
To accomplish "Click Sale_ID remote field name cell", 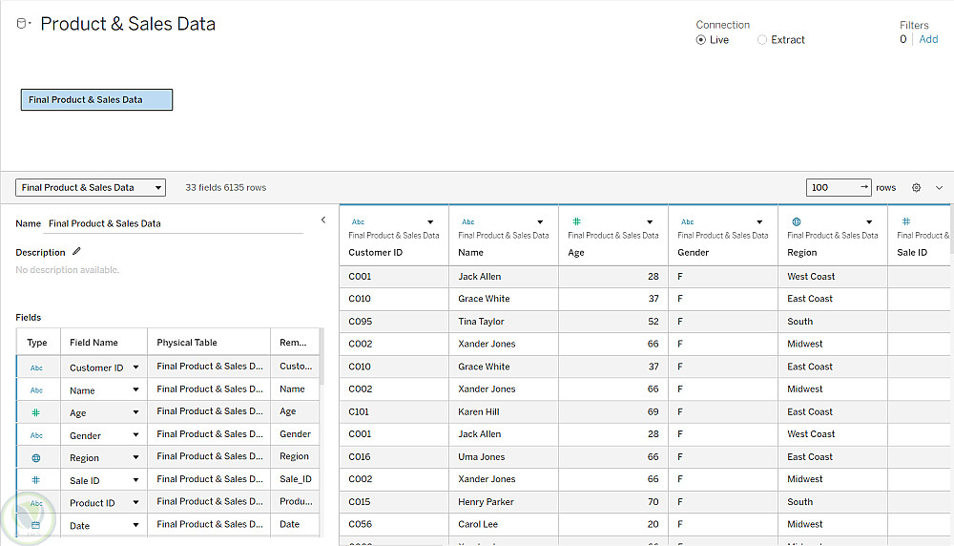I will click(x=295, y=479).
